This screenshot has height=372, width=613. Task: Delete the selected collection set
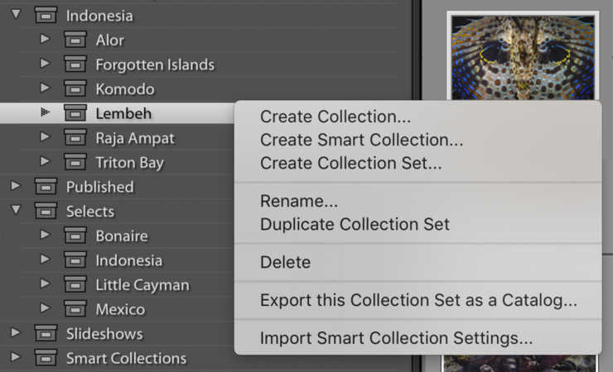(x=285, y=263)
